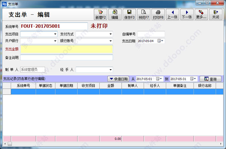The height and width of the screenshot is (149, 226).
Task: Open the 支出日期 calendar picker
Action: [x=160, y=41]
